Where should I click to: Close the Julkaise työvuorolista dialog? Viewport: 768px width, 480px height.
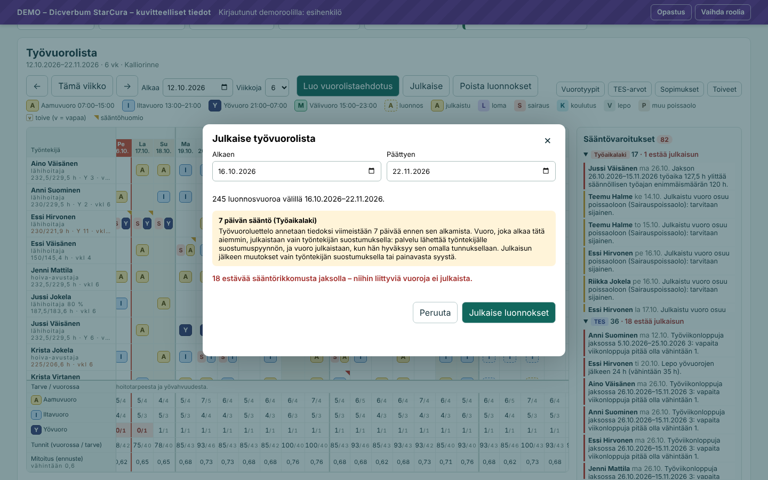click(x=547, y=141)
